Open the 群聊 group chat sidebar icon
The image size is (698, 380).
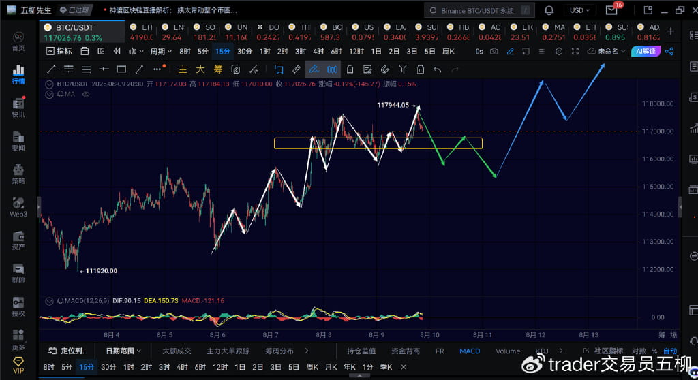point(18,273)
